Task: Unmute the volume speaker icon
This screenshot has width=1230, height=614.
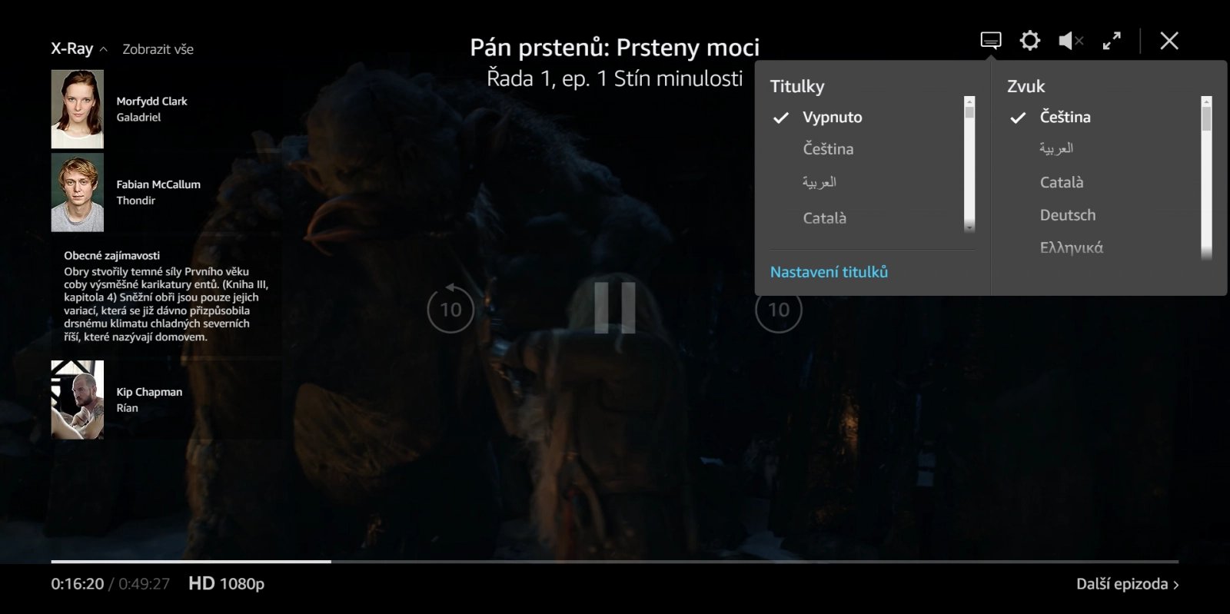Action: [x=1070, y=41]
